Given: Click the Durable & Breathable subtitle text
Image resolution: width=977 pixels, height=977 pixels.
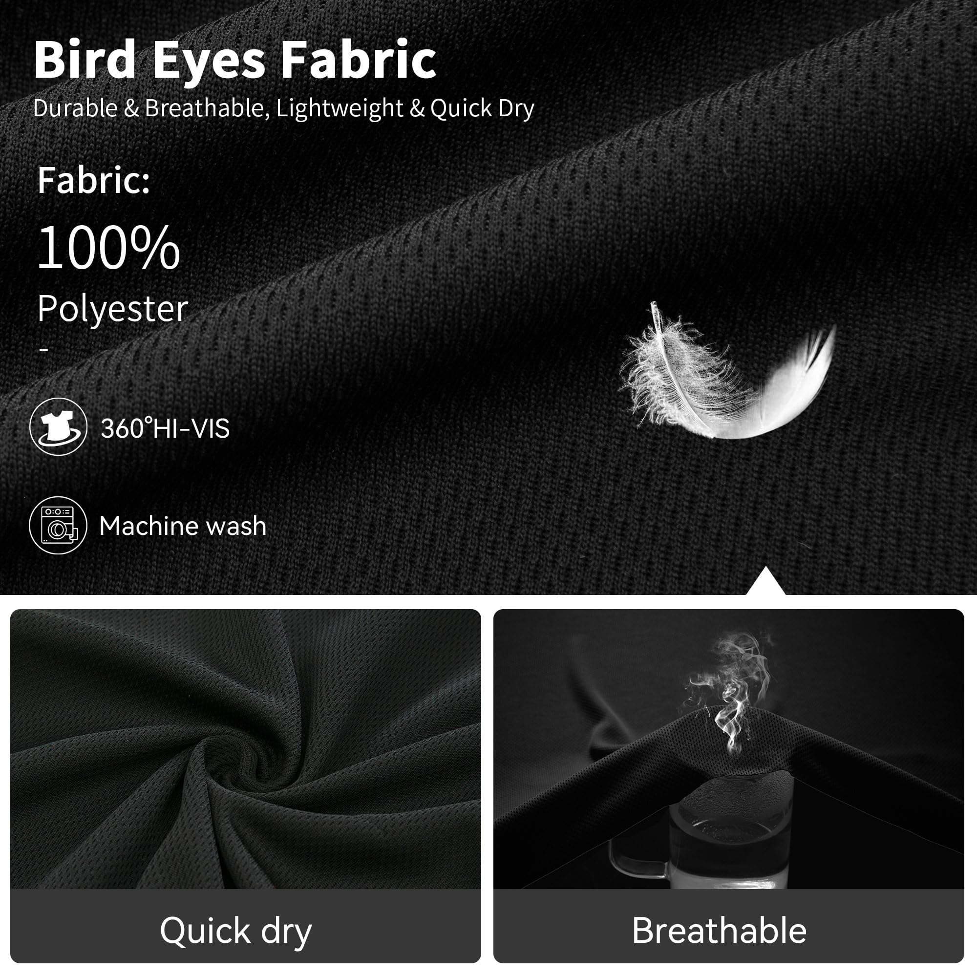Looking at the screenshot, I should [x=283, y=108].
